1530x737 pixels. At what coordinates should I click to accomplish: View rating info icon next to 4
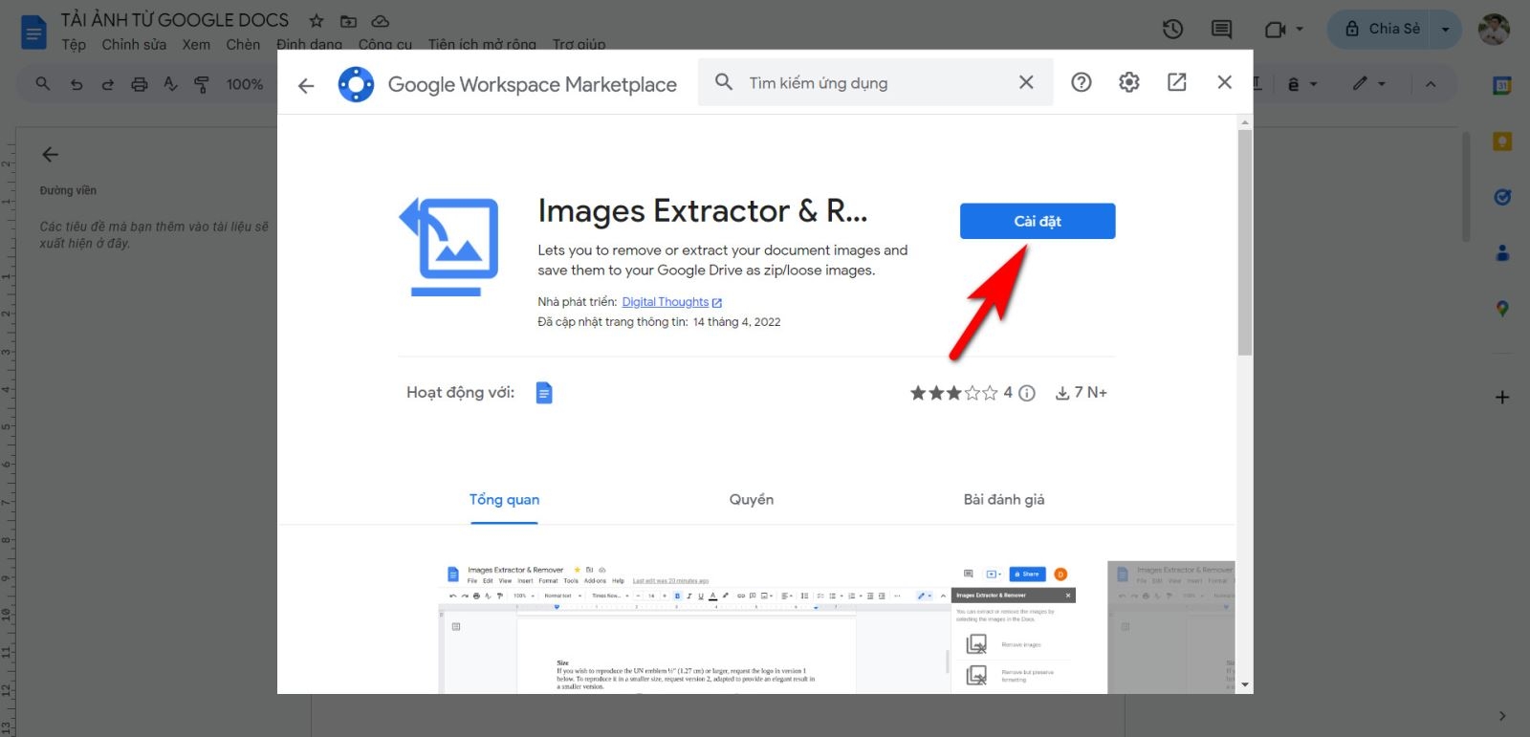coord(1027,393)
